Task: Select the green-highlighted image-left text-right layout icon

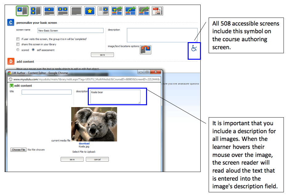Action: point(22,11)
